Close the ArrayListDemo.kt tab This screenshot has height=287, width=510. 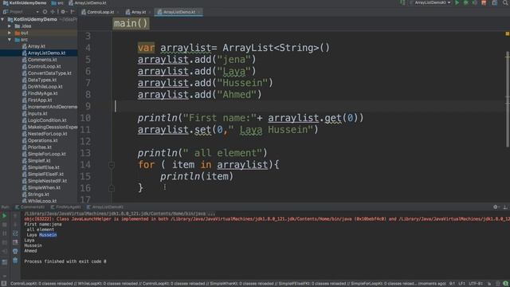tap(199, 13)
